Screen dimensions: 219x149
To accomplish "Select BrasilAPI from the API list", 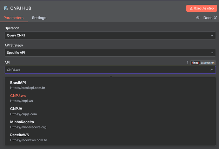I will [18, 83].
